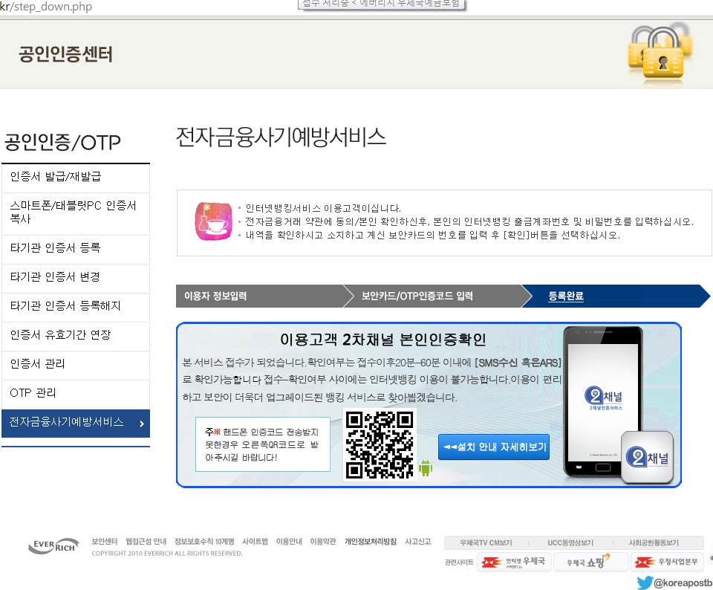
Task: Click the EverRich logo in footer
Action: (53, 547)
